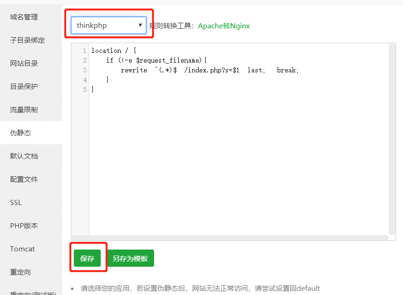This screenshot has height=295, width=403.
Task: Switch to the 子目录绑定 tab
Action: pos(27,40)
